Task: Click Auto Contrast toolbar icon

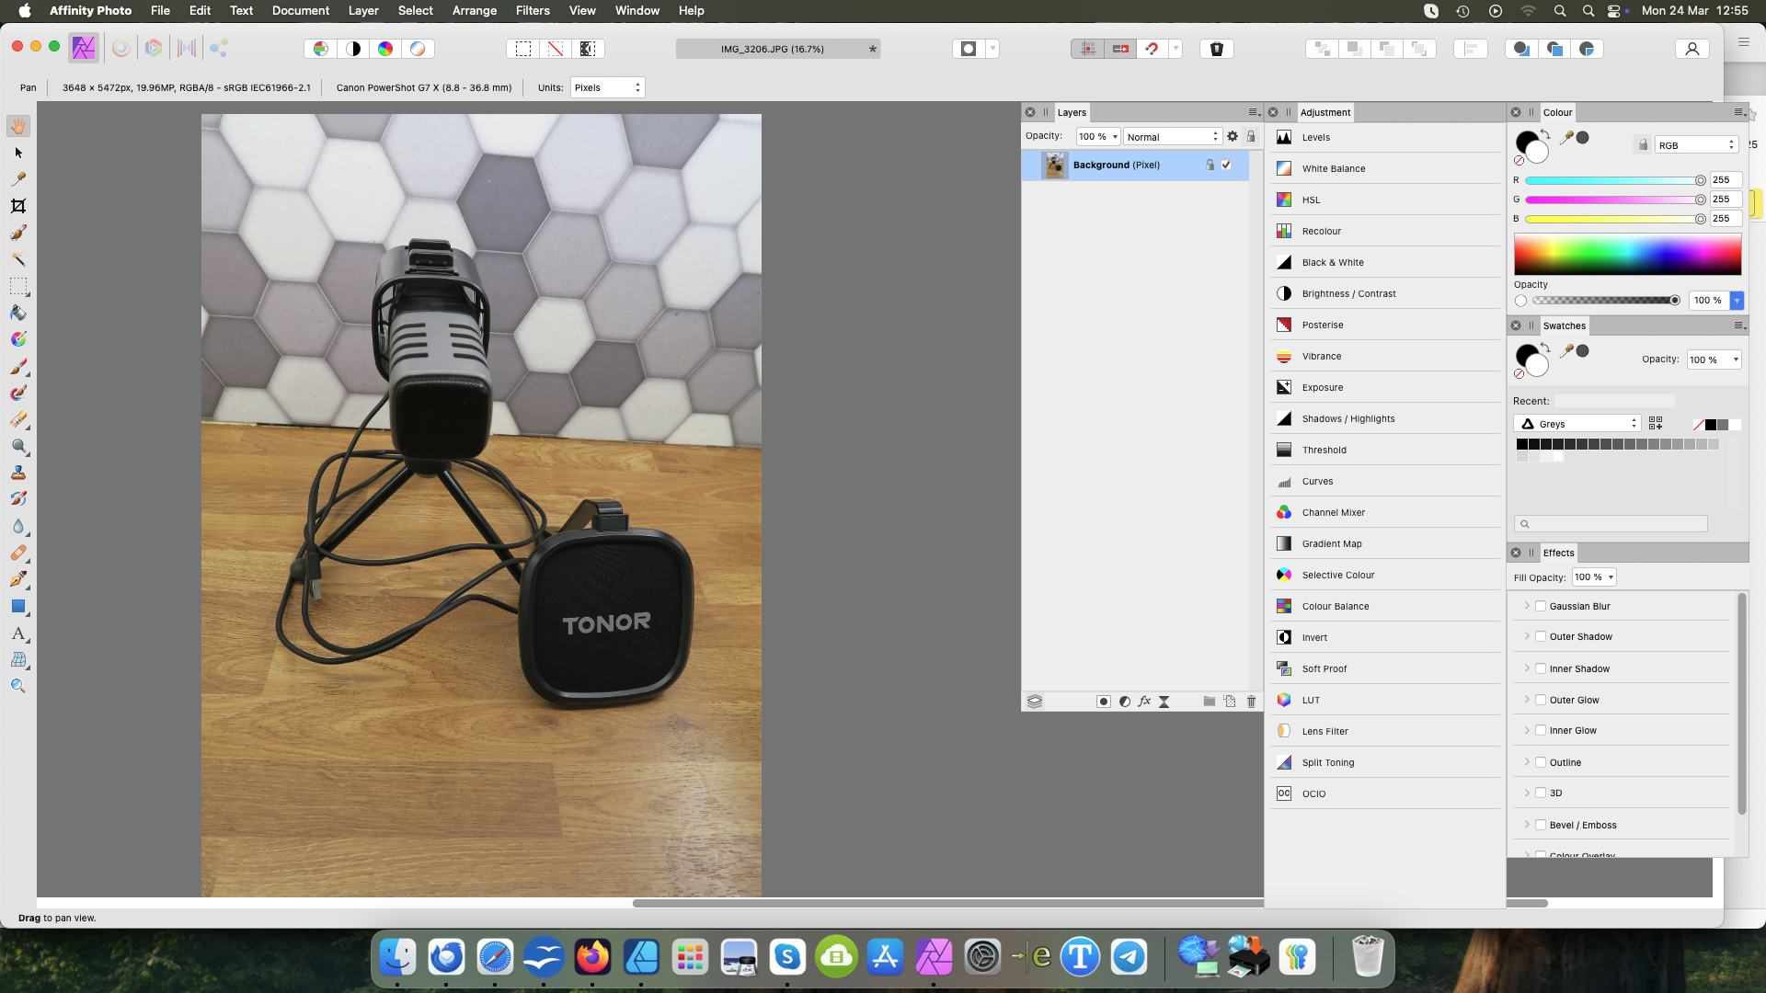Action: click(x=353, y=49)
